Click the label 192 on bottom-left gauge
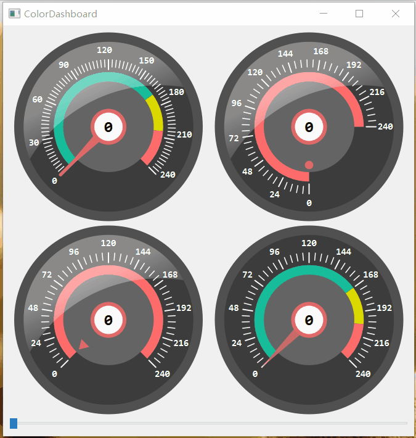 tap(184, 308)
